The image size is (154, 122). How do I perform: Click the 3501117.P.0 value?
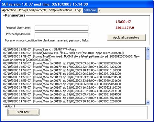point(125,28)
